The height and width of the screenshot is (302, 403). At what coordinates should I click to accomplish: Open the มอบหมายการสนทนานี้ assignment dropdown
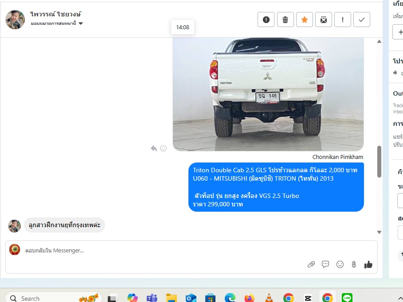coord(57,23)
